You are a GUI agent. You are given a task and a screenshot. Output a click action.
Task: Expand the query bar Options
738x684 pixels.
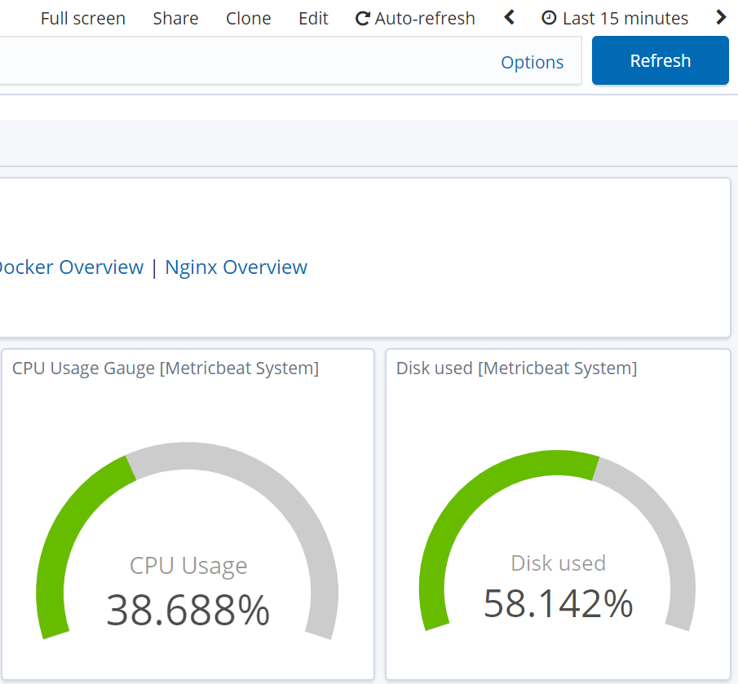(532, 62)
